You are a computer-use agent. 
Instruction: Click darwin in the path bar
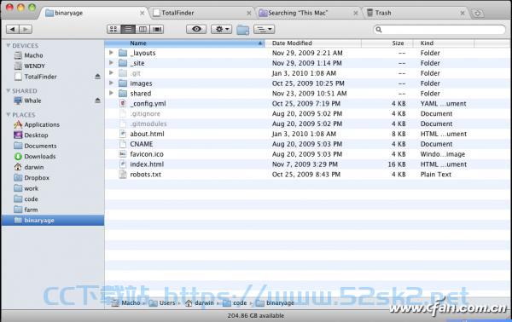click(200, 302)
